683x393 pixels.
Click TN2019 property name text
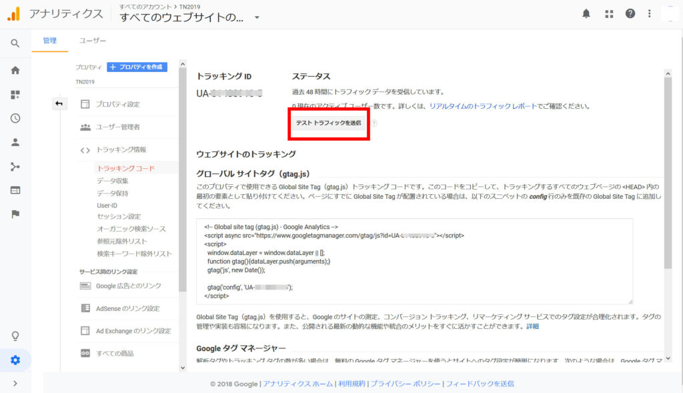click(x=85, y=82)
